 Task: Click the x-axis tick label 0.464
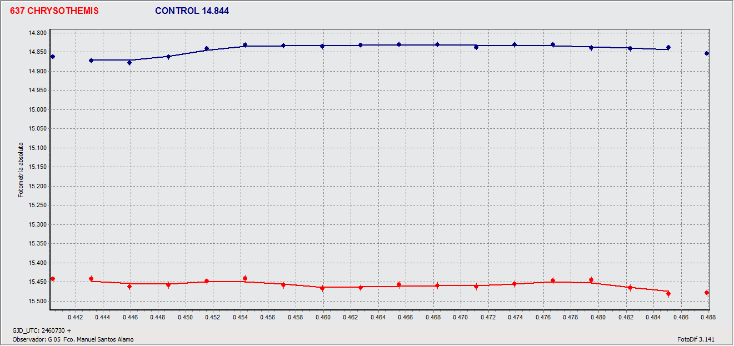378,318
